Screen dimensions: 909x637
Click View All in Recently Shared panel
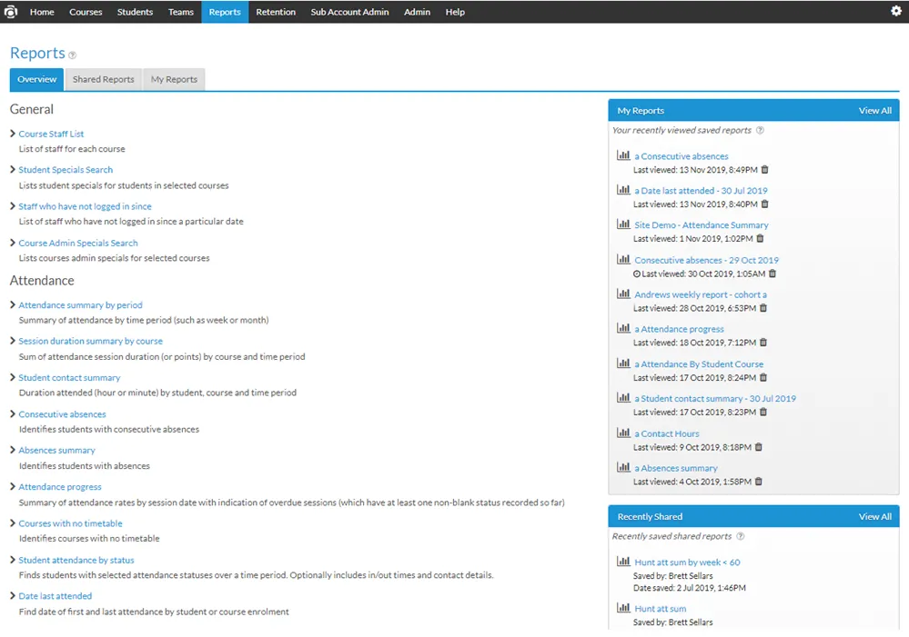click(x=874, y=516)
